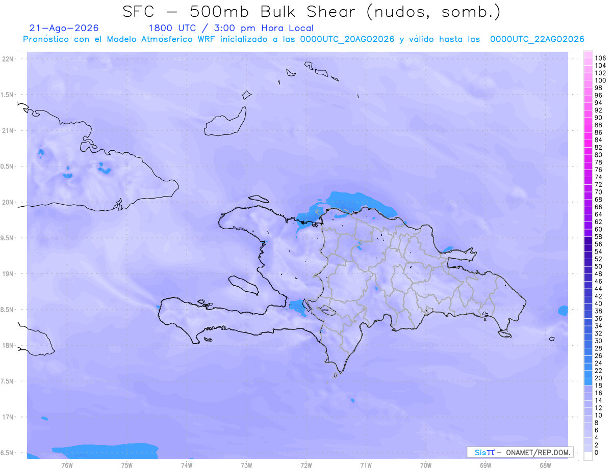This screenshot has width=612, height=472.
Task: Click the longitude axis label '69W'
Action: [486, 465]
